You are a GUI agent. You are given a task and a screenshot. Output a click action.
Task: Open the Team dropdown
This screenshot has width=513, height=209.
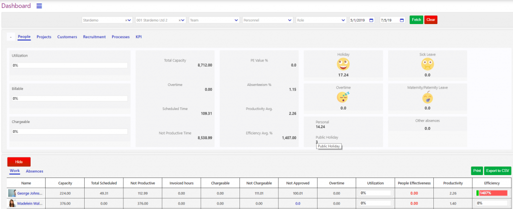(214, 20)
